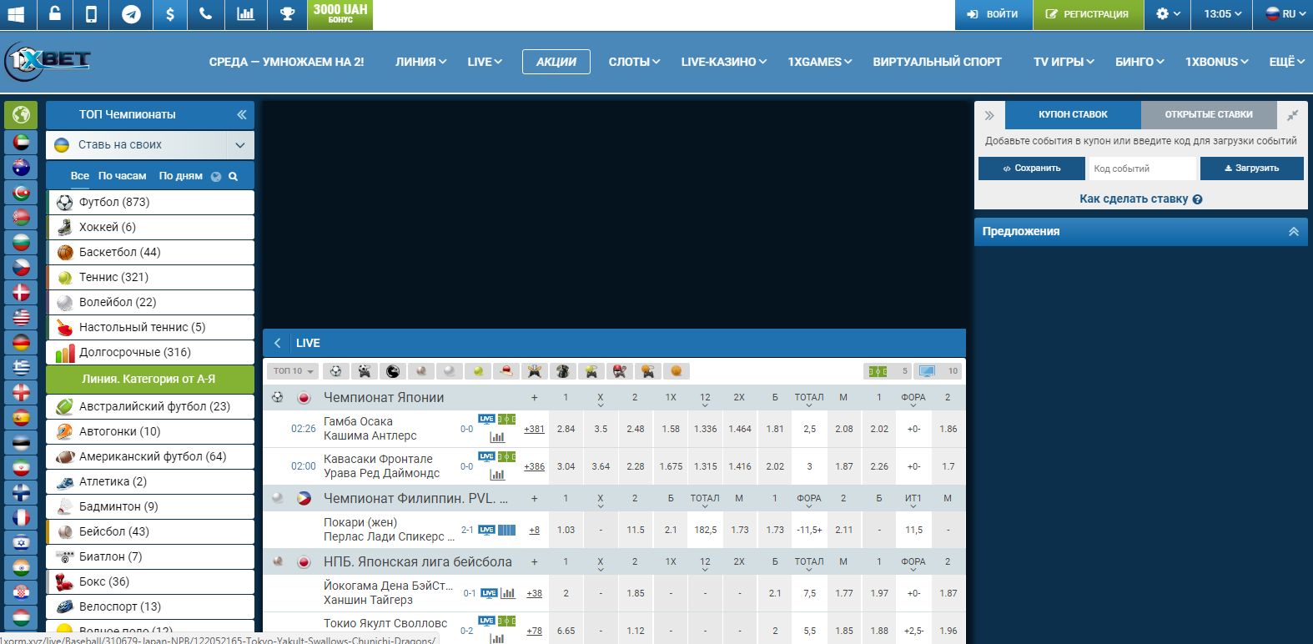The width and height of the screenshot is (1313, 644).
Task: Open the Бейсбол (43) category
Action: coord(150,531)
